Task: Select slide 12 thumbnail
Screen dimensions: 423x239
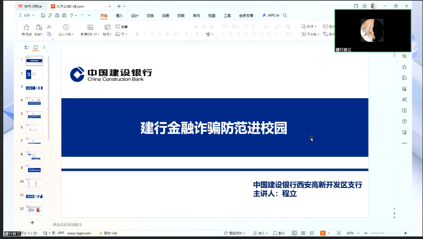Action: pyautogui.click(x=34, y=210)
